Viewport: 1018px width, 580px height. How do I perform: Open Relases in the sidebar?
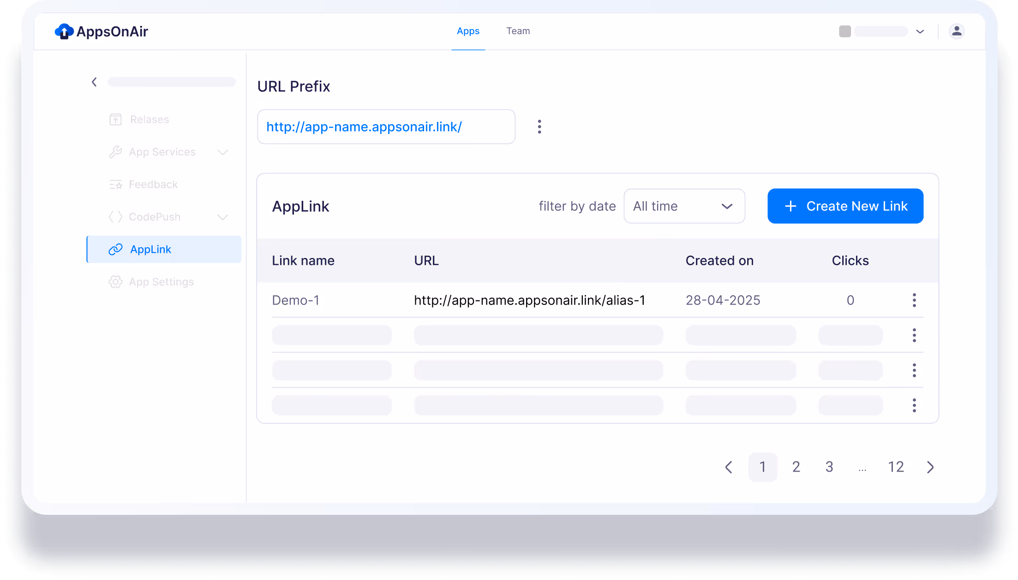(x=150, y=120)
